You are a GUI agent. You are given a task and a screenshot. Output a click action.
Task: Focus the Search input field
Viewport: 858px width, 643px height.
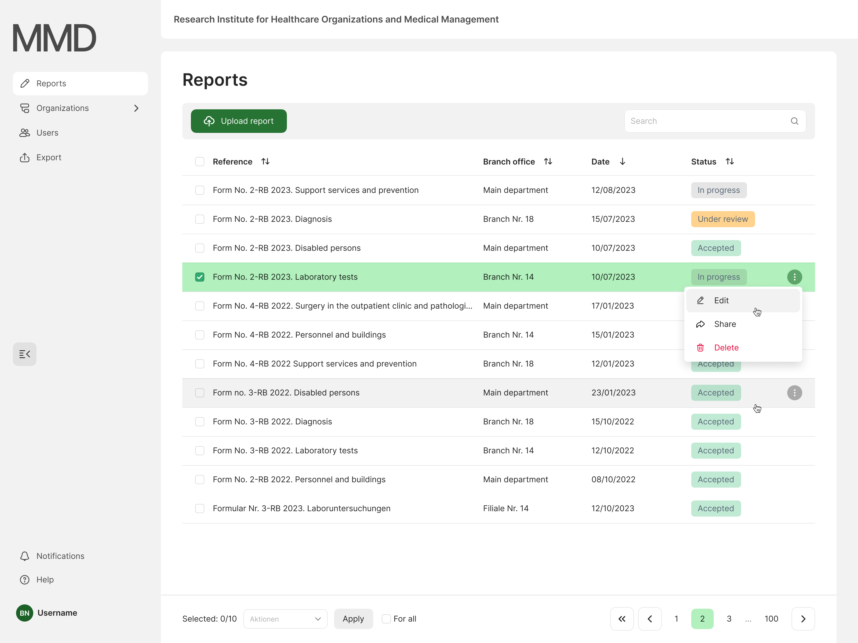coord(706,121)
